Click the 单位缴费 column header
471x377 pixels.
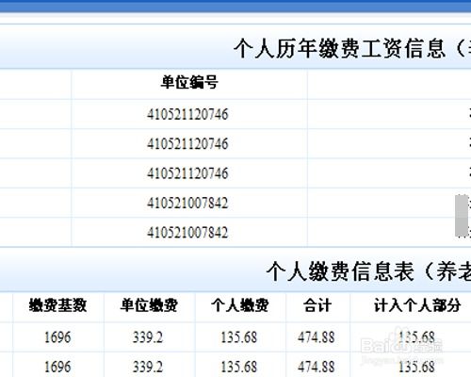(x=149, y=305)
